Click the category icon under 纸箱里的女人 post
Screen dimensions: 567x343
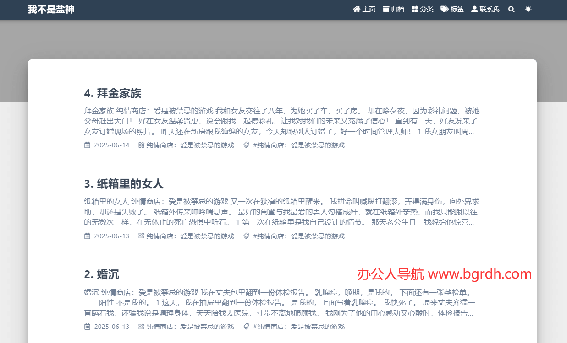click(140, 236)
